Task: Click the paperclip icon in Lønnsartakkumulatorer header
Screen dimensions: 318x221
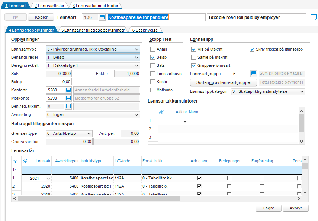Action: pos(161,111)
